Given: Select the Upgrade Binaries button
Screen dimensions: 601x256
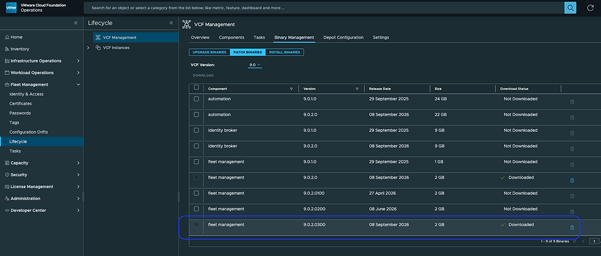Looking at the screenshot, I should tap(209, 52).
